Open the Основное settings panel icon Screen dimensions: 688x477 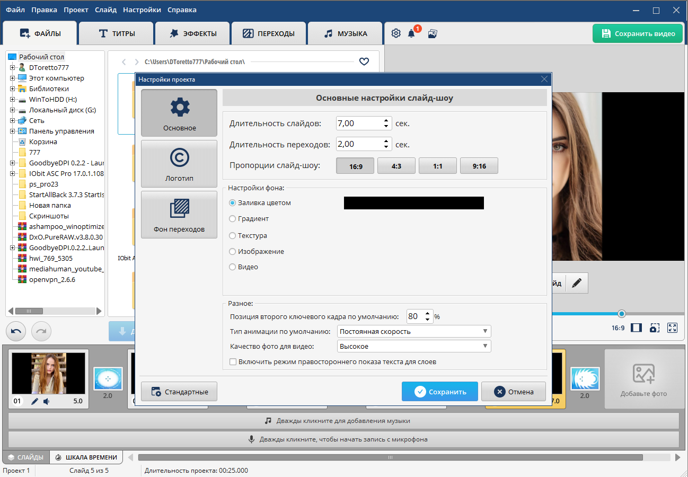179,112
